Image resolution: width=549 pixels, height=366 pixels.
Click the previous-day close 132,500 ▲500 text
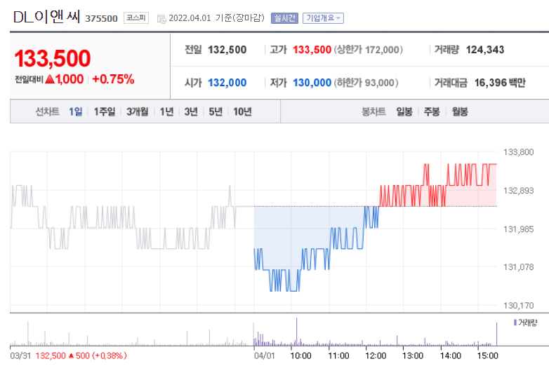click(81, 356)
